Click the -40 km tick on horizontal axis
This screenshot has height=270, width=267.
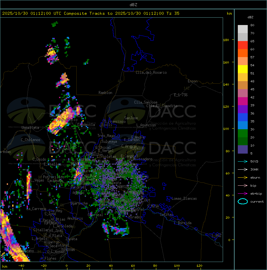tap(21, 266)
